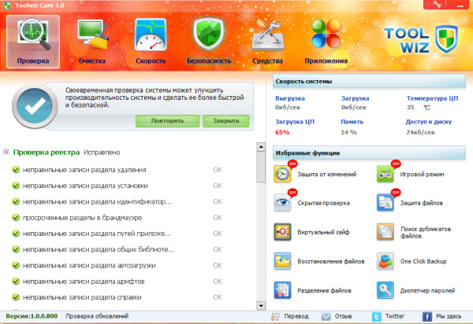Open the Диспетчер паролей key icon
The image size is (473, 324).
385,290
